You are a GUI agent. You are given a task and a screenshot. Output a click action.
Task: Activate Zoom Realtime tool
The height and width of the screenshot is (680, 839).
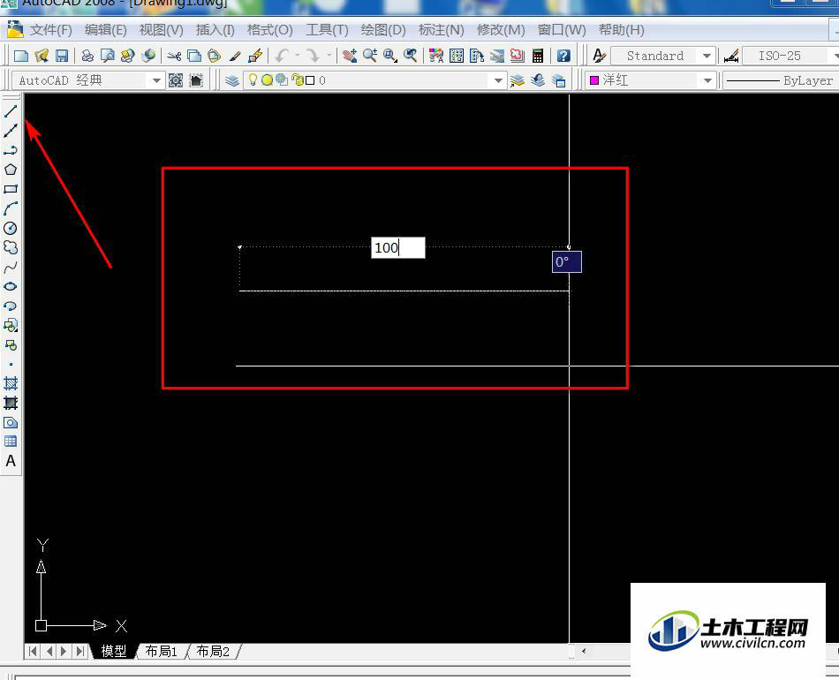click(x=370, y=56)
